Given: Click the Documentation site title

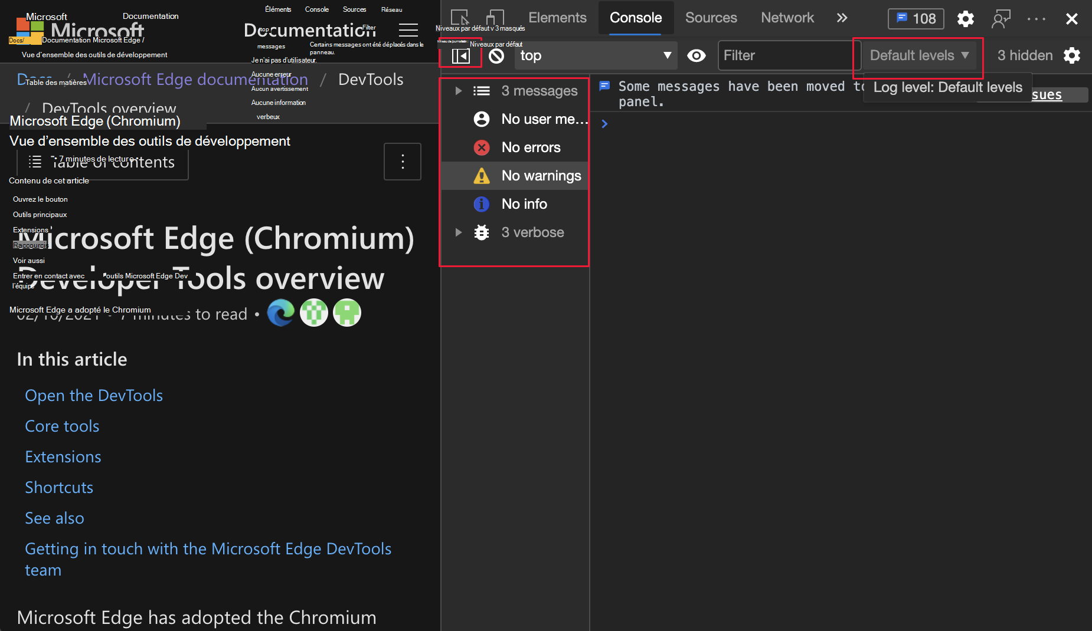Looking at the screenshot, I should tap(309, 29).
